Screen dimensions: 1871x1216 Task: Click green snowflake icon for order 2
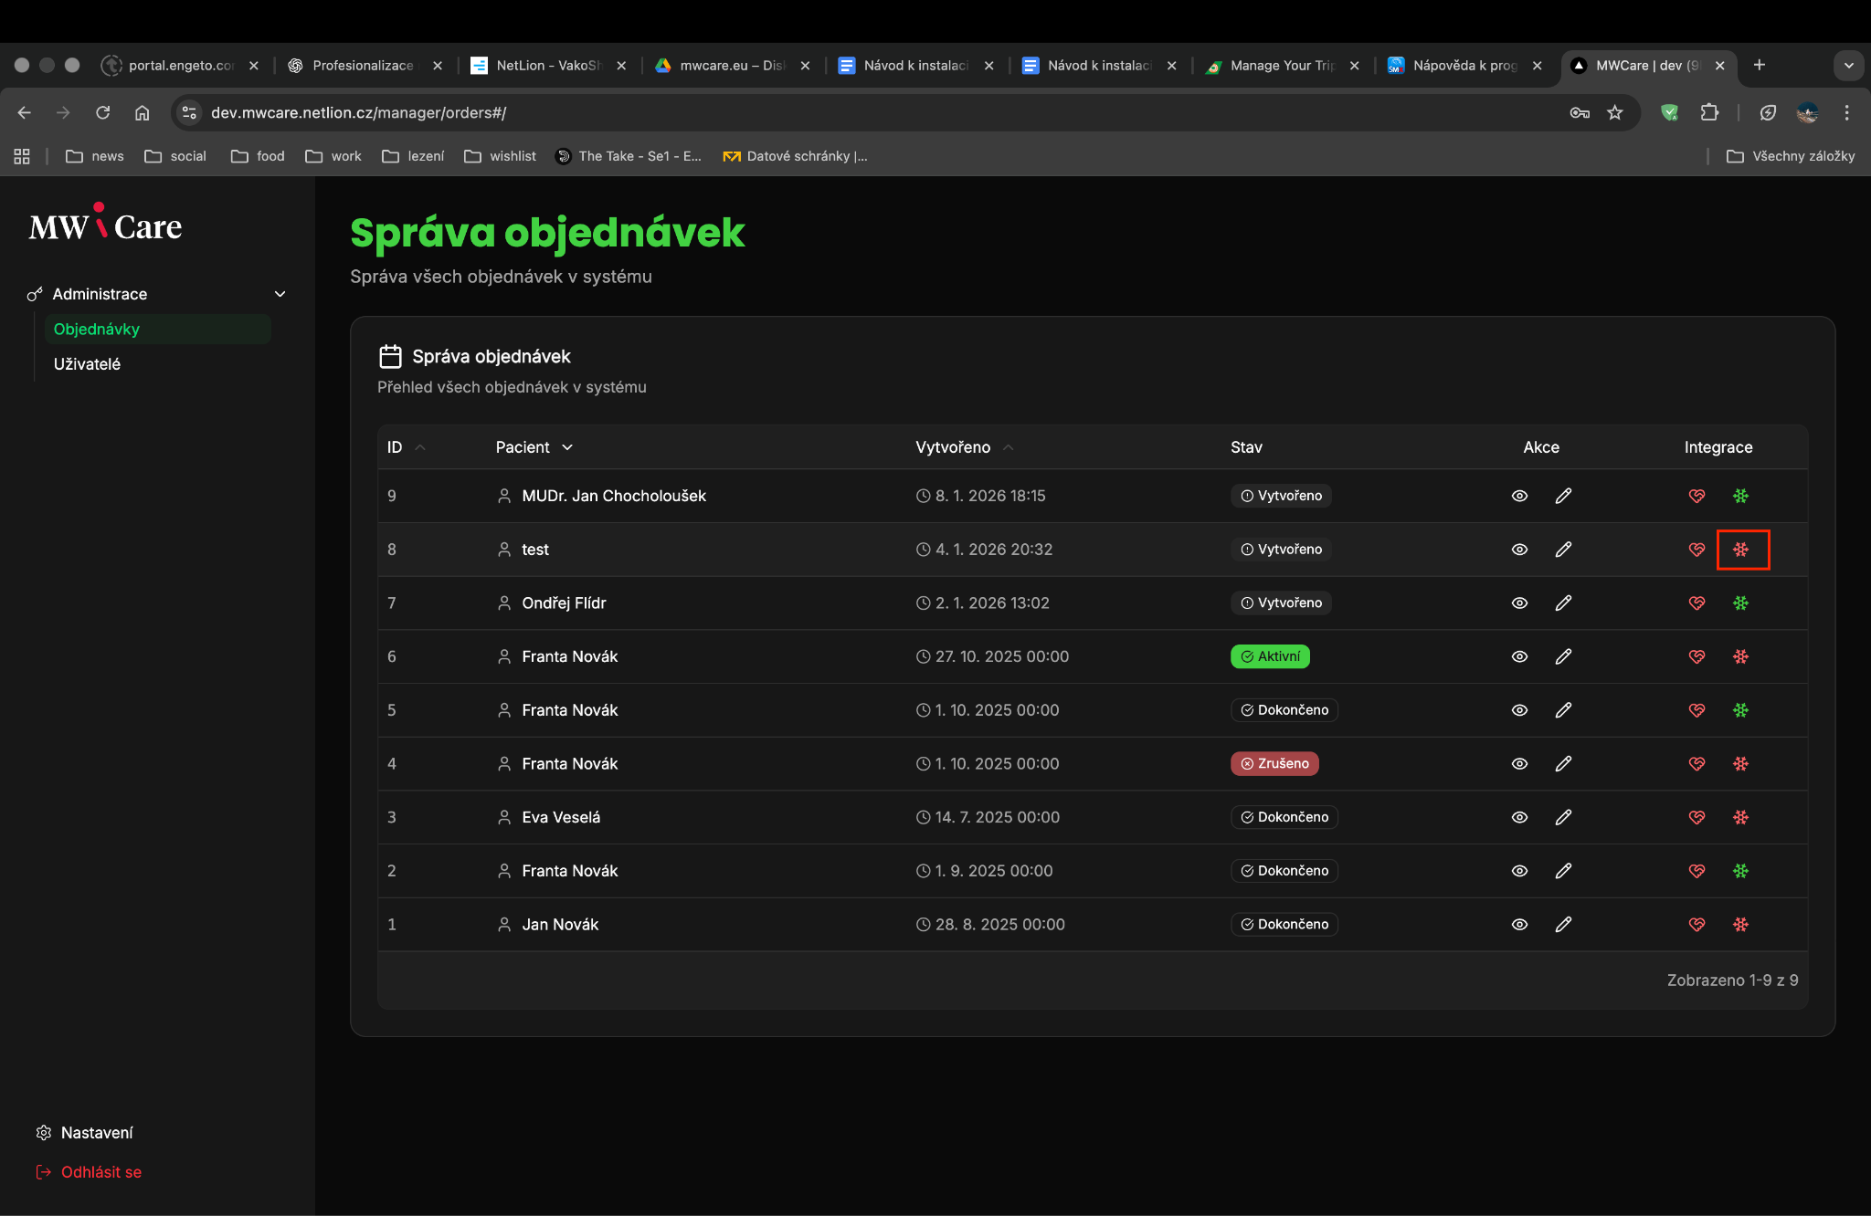1740,871
